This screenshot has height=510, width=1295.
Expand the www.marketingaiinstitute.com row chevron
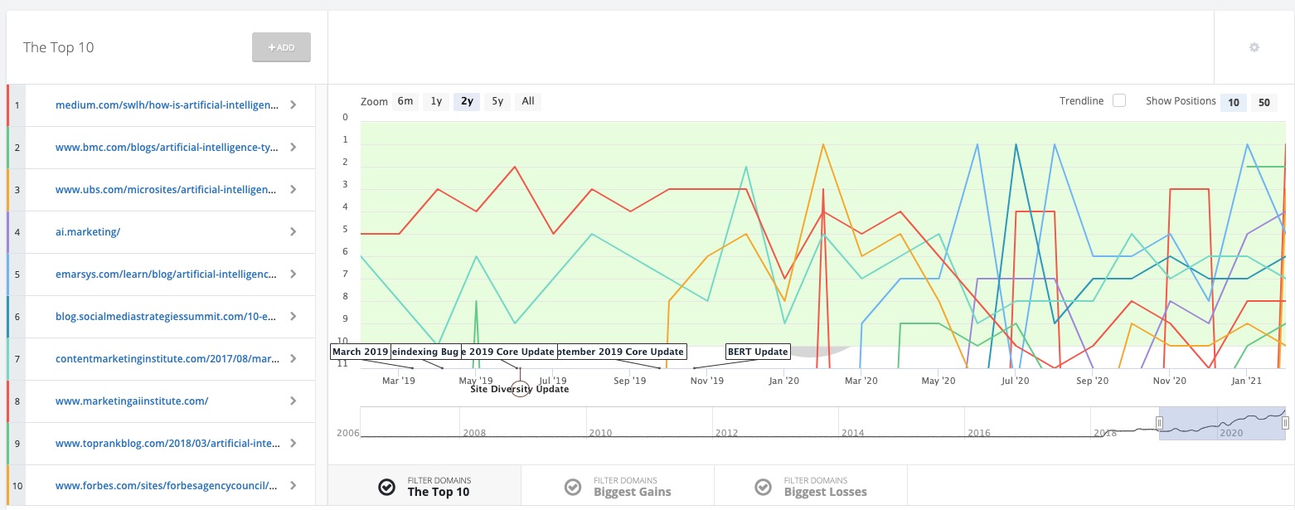click(293, 401)
